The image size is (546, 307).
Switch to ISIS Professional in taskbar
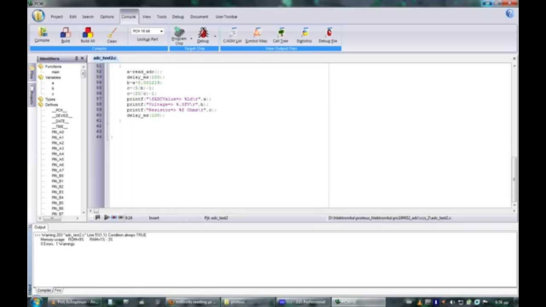(x=302, y=302)
